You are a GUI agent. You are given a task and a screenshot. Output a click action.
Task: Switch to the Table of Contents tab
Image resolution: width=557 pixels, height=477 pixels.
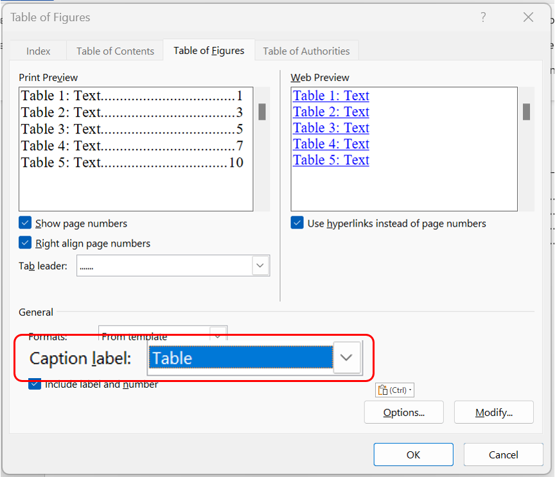(x=115, y=51)
